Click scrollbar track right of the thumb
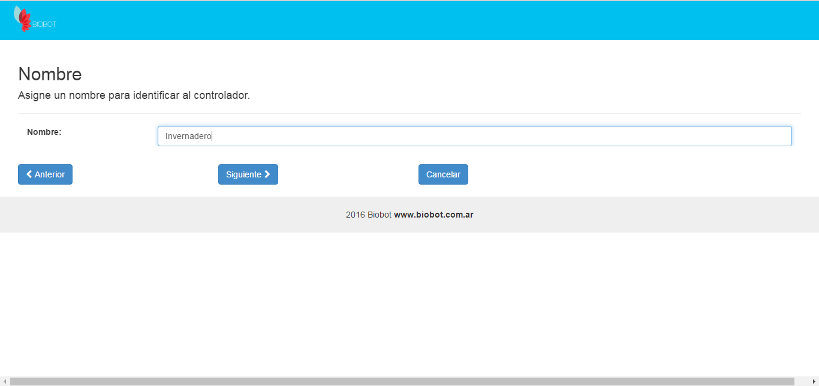The image size is (819, 386). point(801,382)
